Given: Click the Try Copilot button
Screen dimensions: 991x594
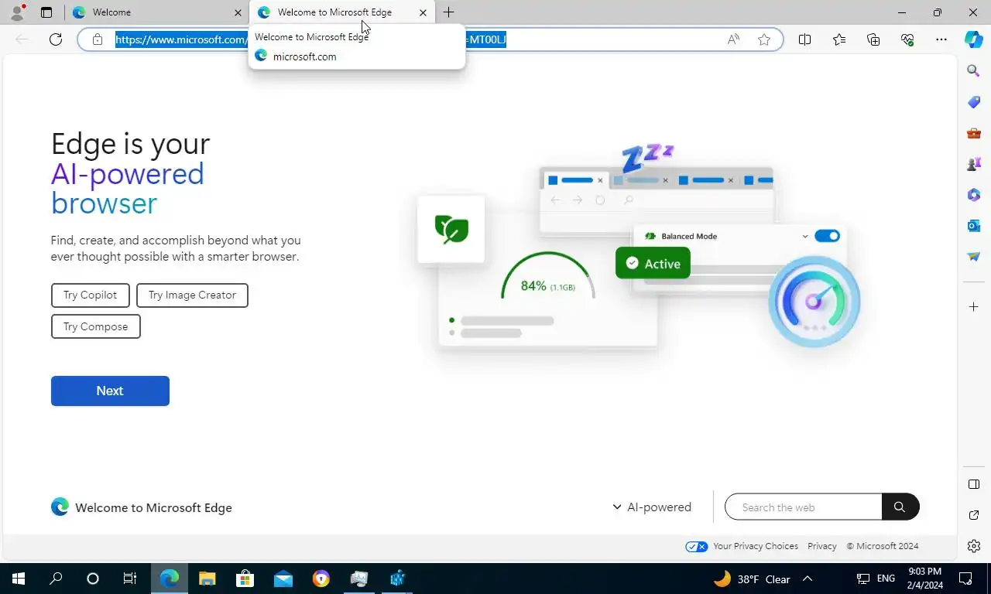Looking at the screenshot, I should coord(90,295).
